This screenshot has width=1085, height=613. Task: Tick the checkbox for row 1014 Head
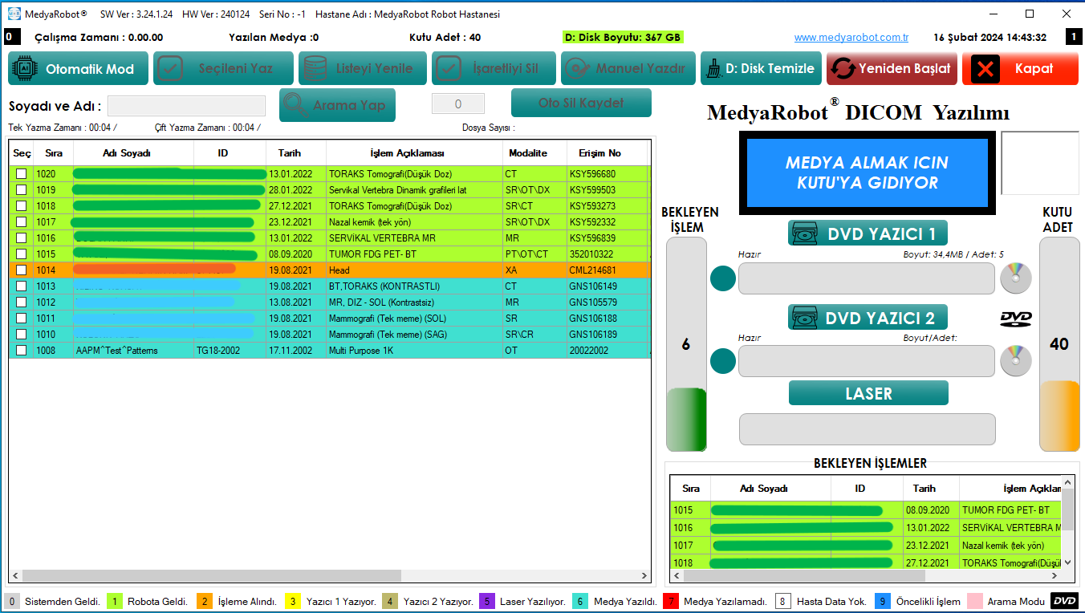click(22, 270)
